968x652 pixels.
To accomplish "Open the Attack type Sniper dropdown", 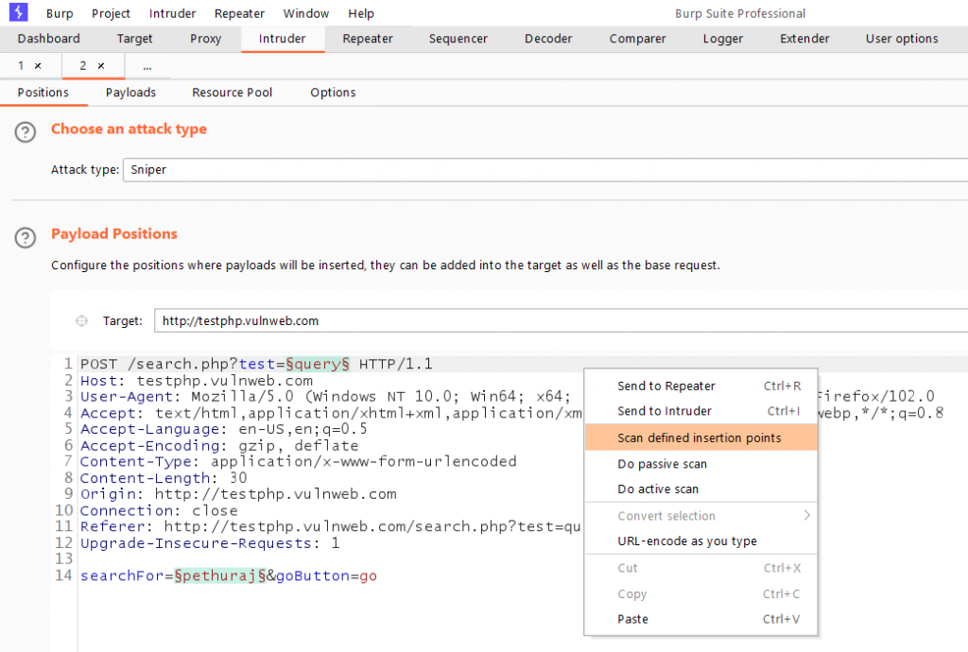I will 545,170.
